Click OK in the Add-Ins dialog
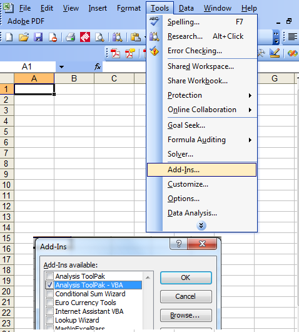Viewport: 299px width, 332px height. click(x=186, y=278)
